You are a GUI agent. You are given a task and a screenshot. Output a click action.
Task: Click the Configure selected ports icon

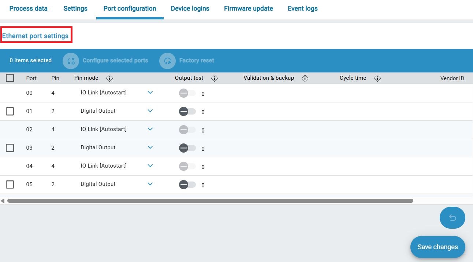click(x=71, y=61)
